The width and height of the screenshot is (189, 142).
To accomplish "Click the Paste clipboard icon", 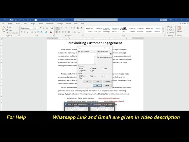I will [4, 28].
